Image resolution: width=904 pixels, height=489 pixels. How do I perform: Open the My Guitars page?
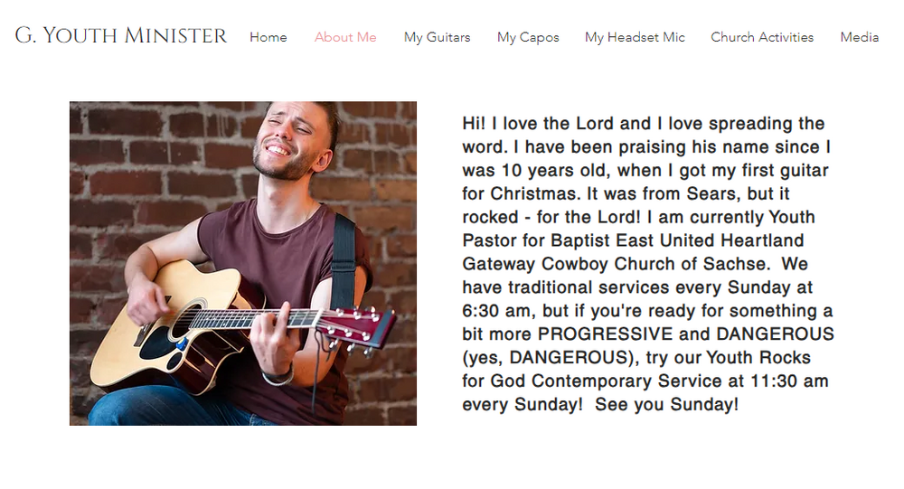[x=437, y=37]
